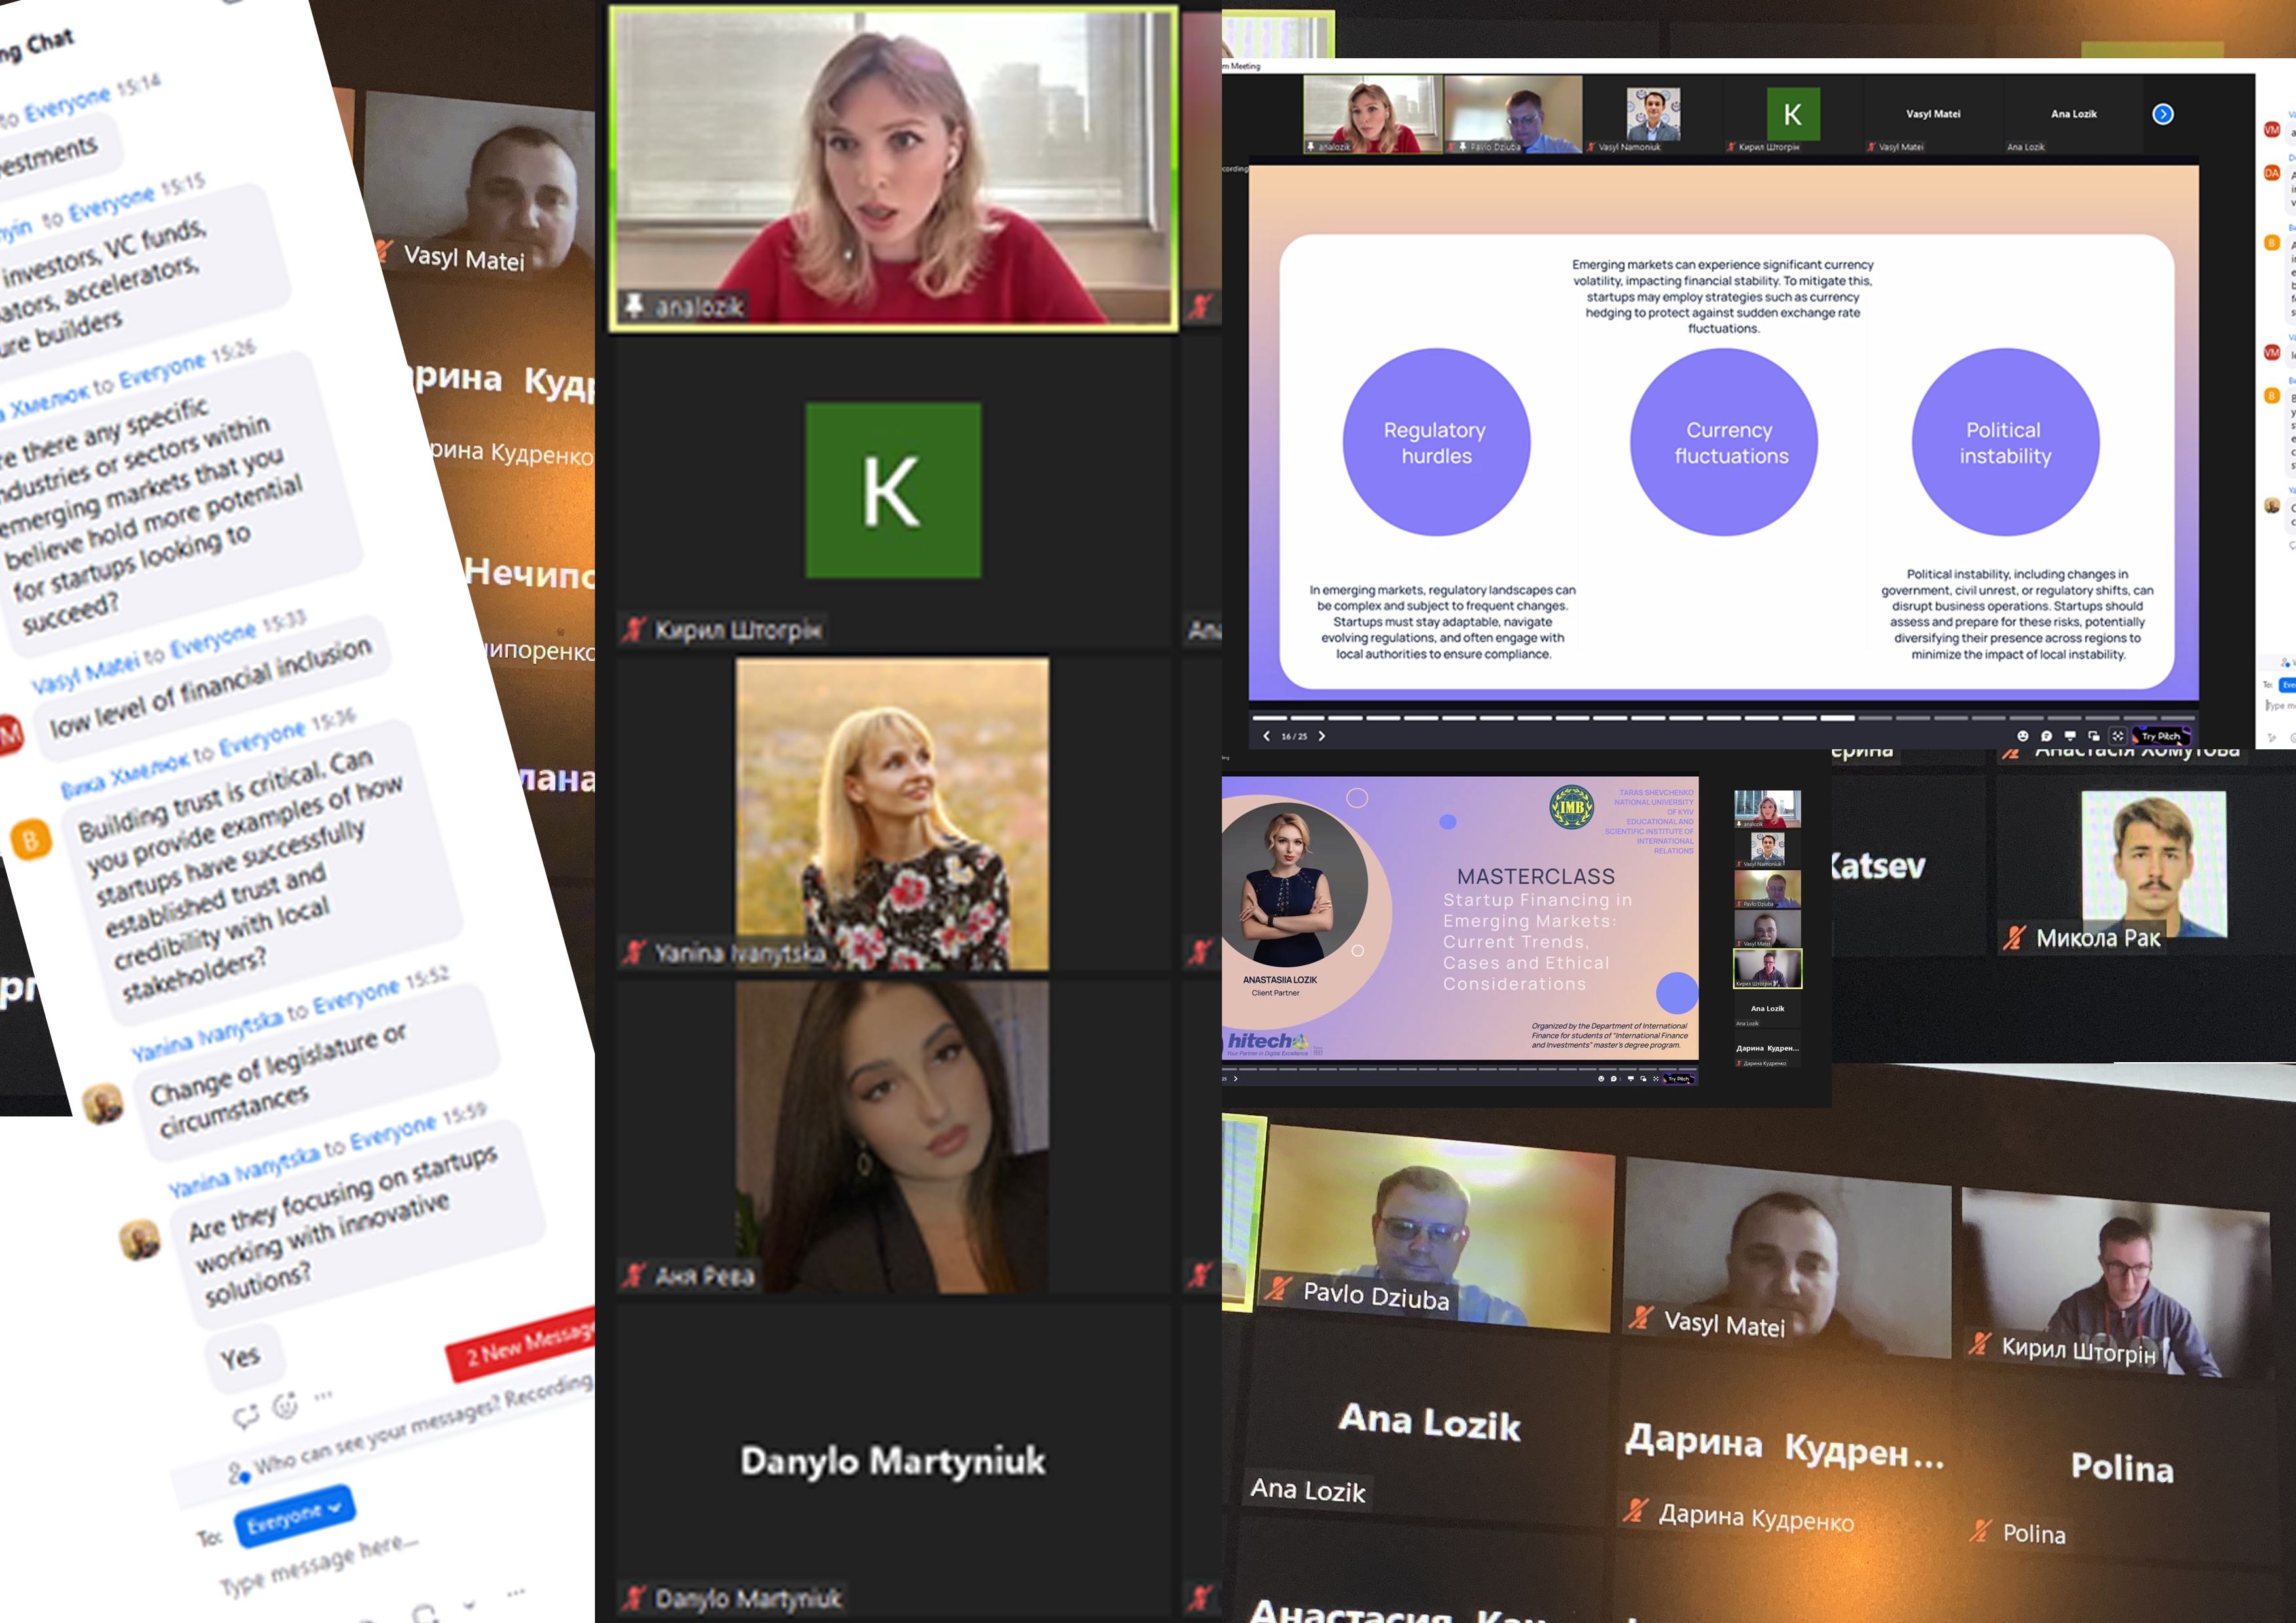
Task: Select Yanina Ivanytska video tile
Action: pyautogui.click(x=892, y=814)
